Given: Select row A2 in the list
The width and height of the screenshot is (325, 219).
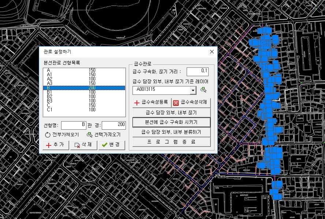Looking at the screenshot, I should [x=84, y=79].
